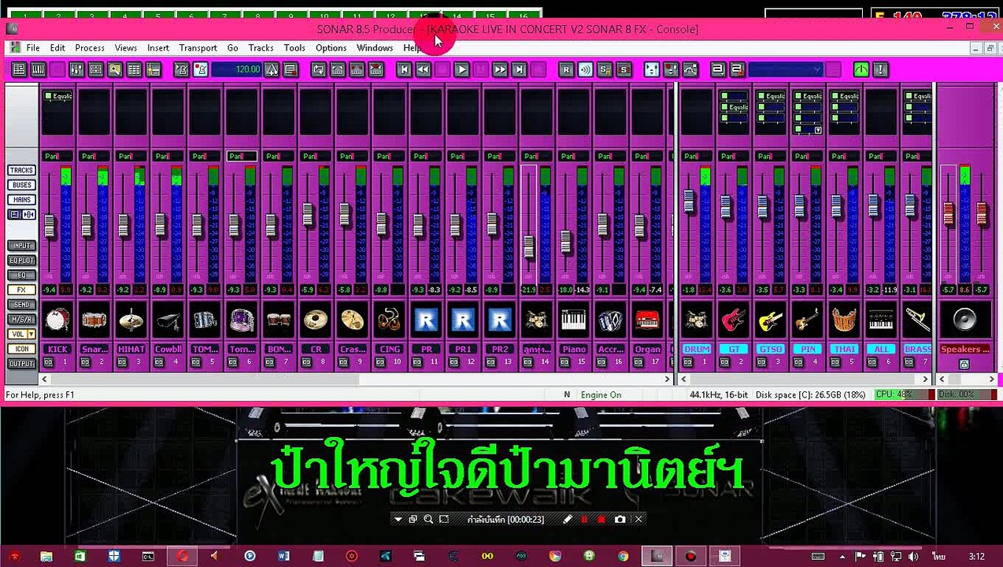Open the Insert menu
The width and height of the screenshot is (1003, 567).
[158, 48]
